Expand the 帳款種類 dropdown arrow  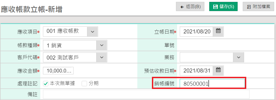tap(102, 45)
